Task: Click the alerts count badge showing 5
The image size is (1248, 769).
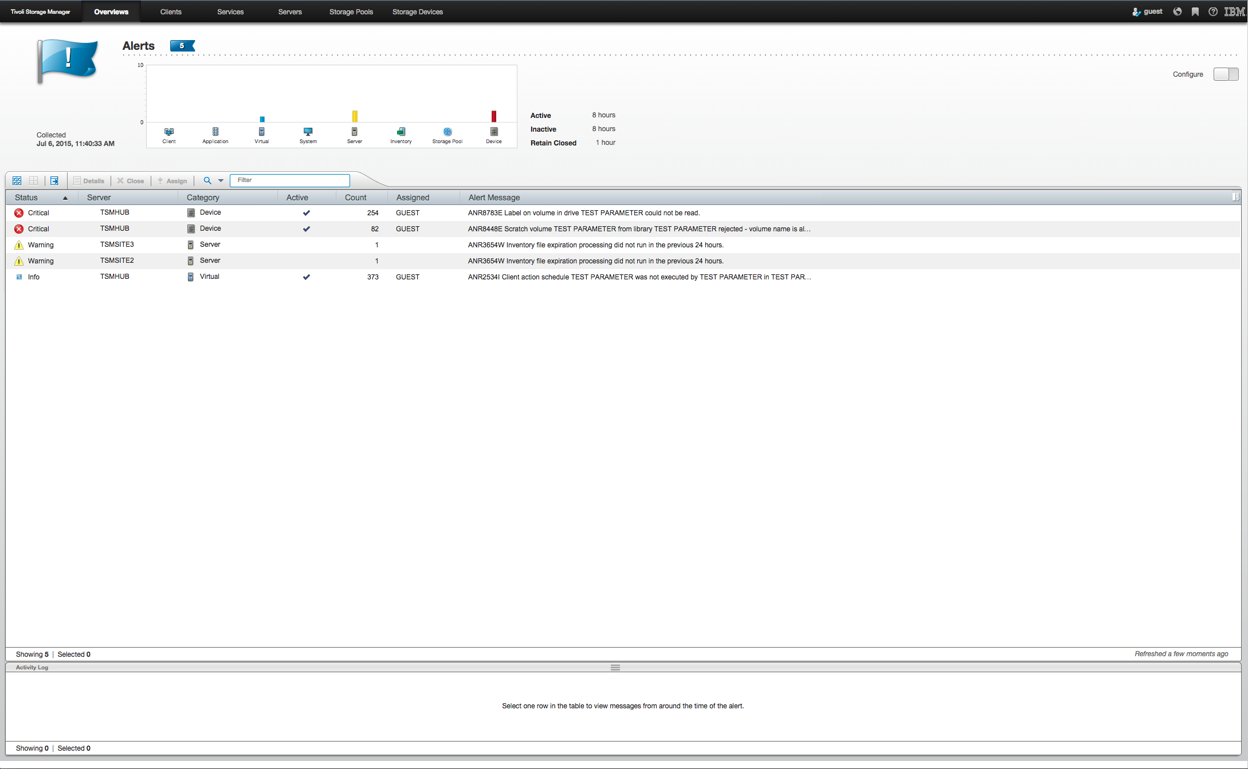Action: (x=182, y=46)
